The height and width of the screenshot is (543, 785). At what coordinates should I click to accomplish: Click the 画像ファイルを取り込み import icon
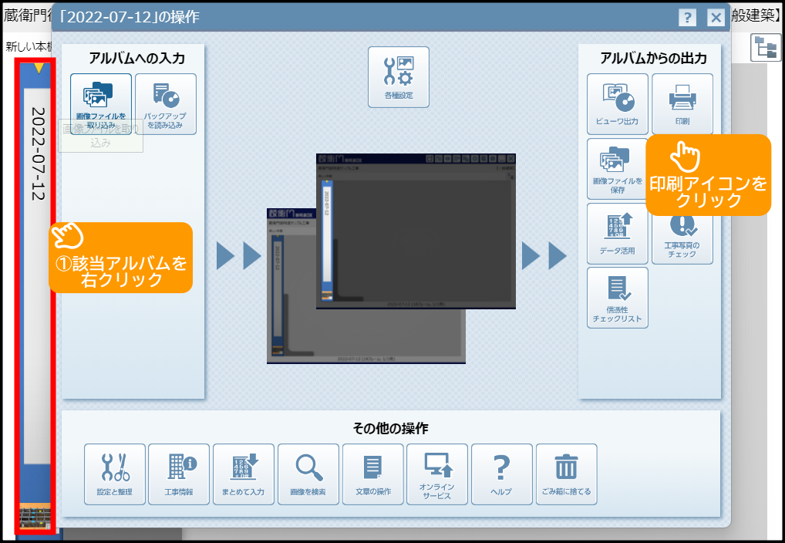point(100,103)
